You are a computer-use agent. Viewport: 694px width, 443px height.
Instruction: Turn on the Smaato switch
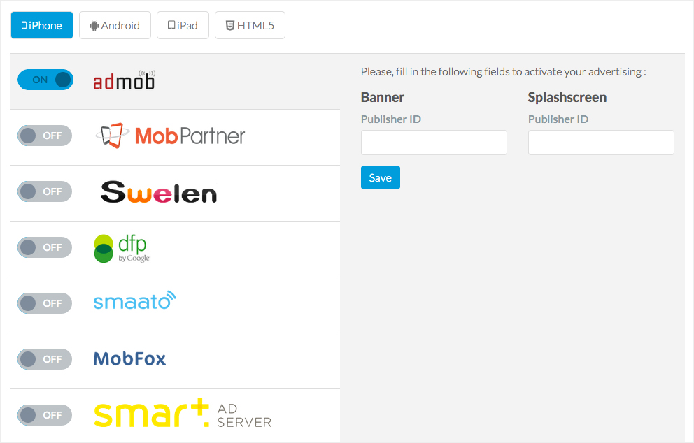click(44, 303)
